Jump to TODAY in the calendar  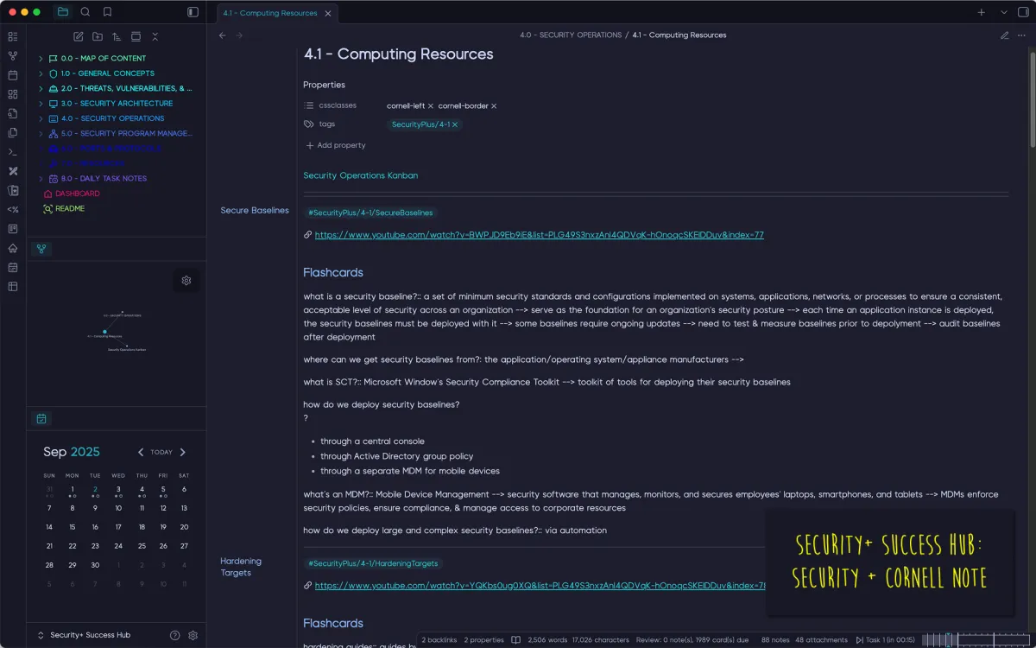pos(161,452)
